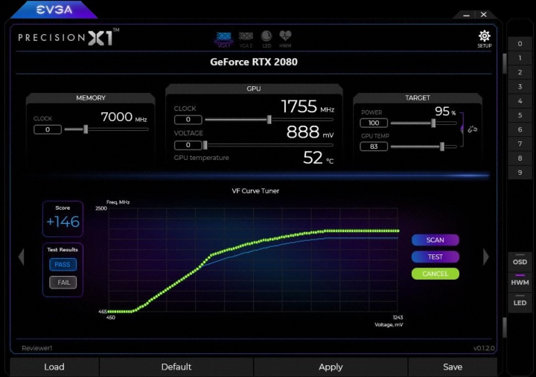536x377 pixels.
Task: Mark test result as FAIL
Action: (x=63, y=283)
